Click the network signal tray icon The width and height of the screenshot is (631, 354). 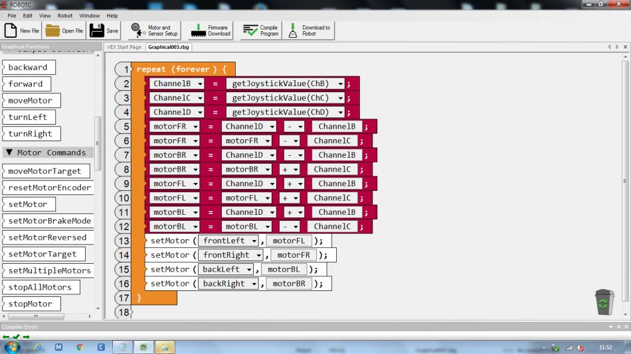click(569, 348)
